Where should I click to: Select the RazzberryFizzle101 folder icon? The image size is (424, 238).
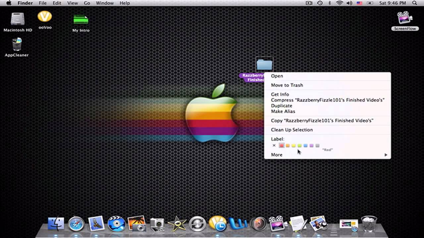coord(264,64)
